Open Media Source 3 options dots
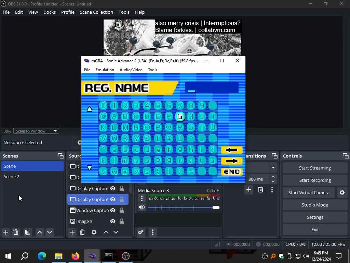The image size is (350, 263). point(142,198)
